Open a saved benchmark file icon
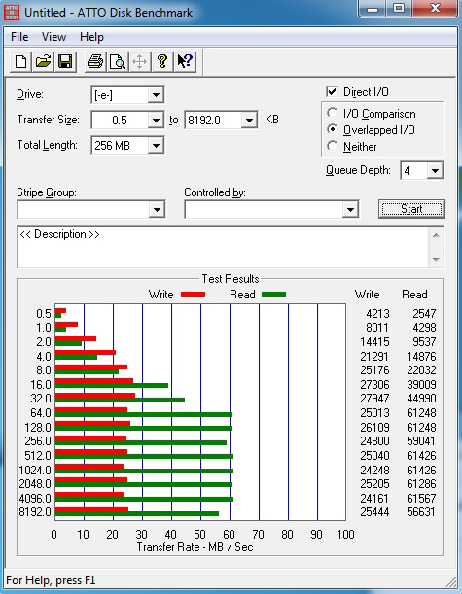This screenshot has height=594, width=462. tap(43, 61)
